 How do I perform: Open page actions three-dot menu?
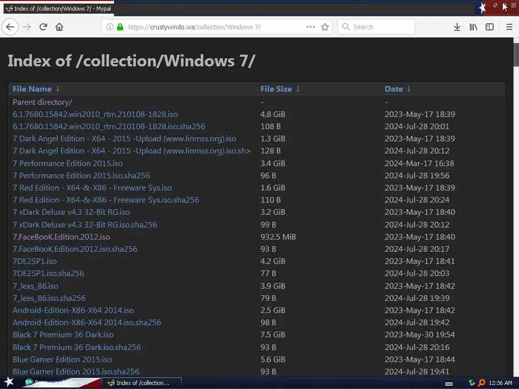(x=311, y=27)
